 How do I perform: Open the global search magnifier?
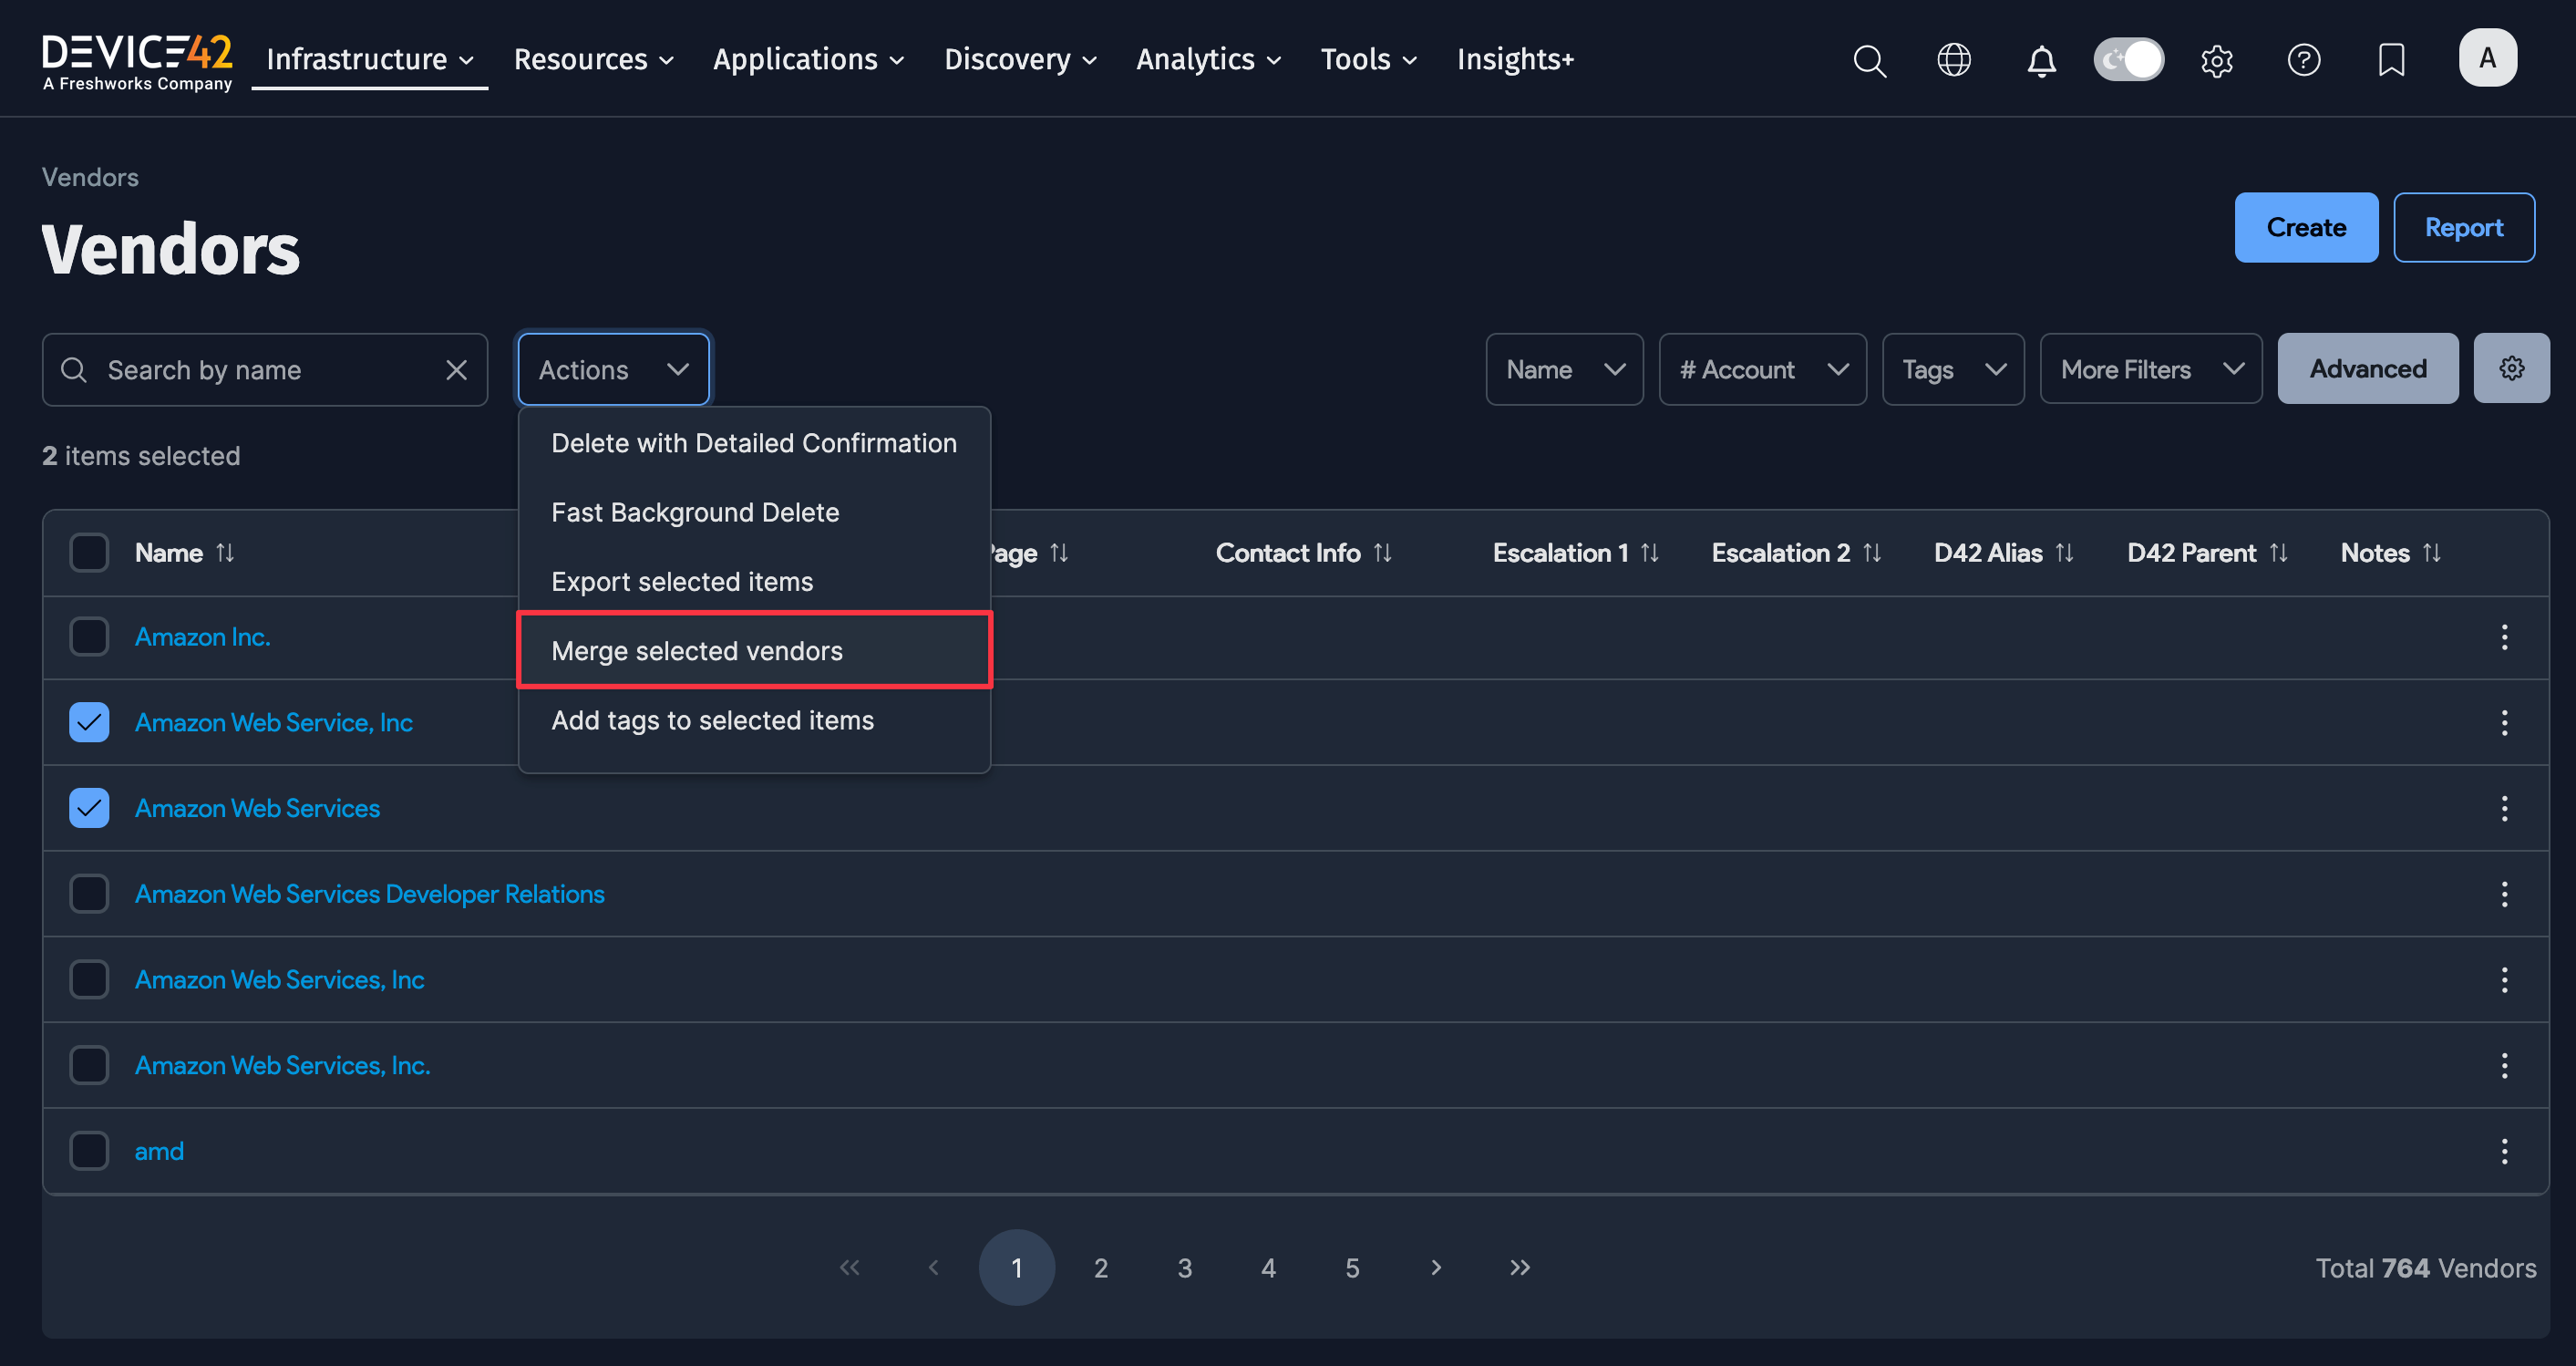click(1869, 60)
